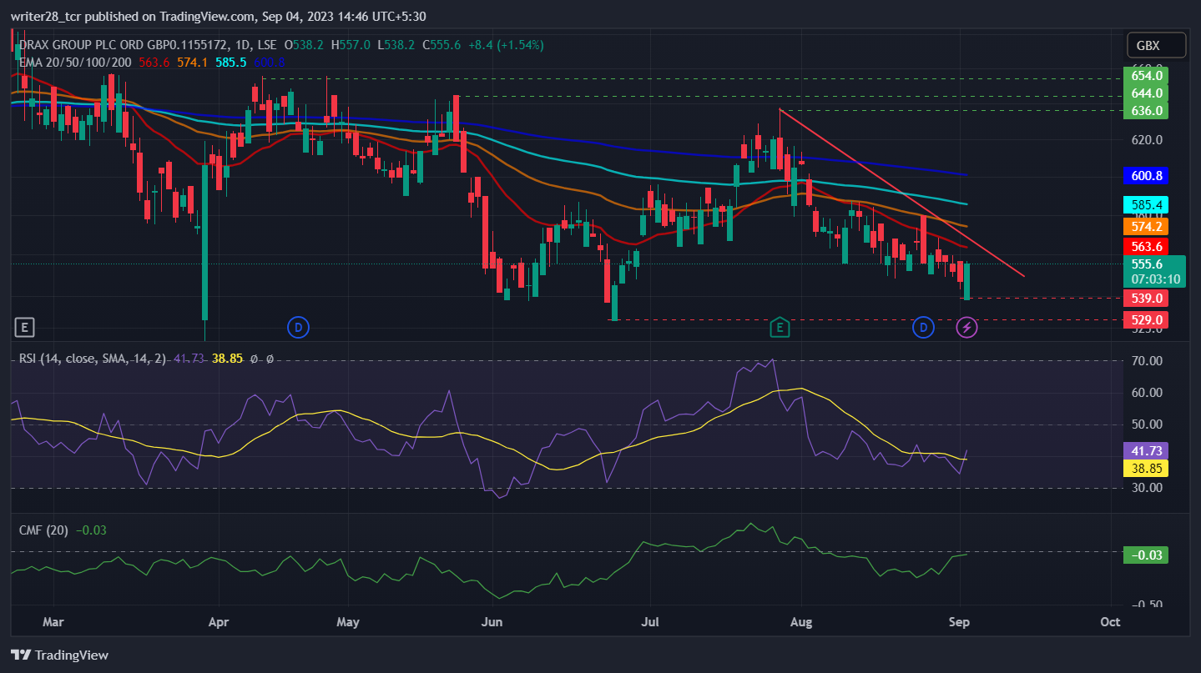1201x673 pixels.
Task: Click the 654.0 green price label
Action: coord(1147,75)
